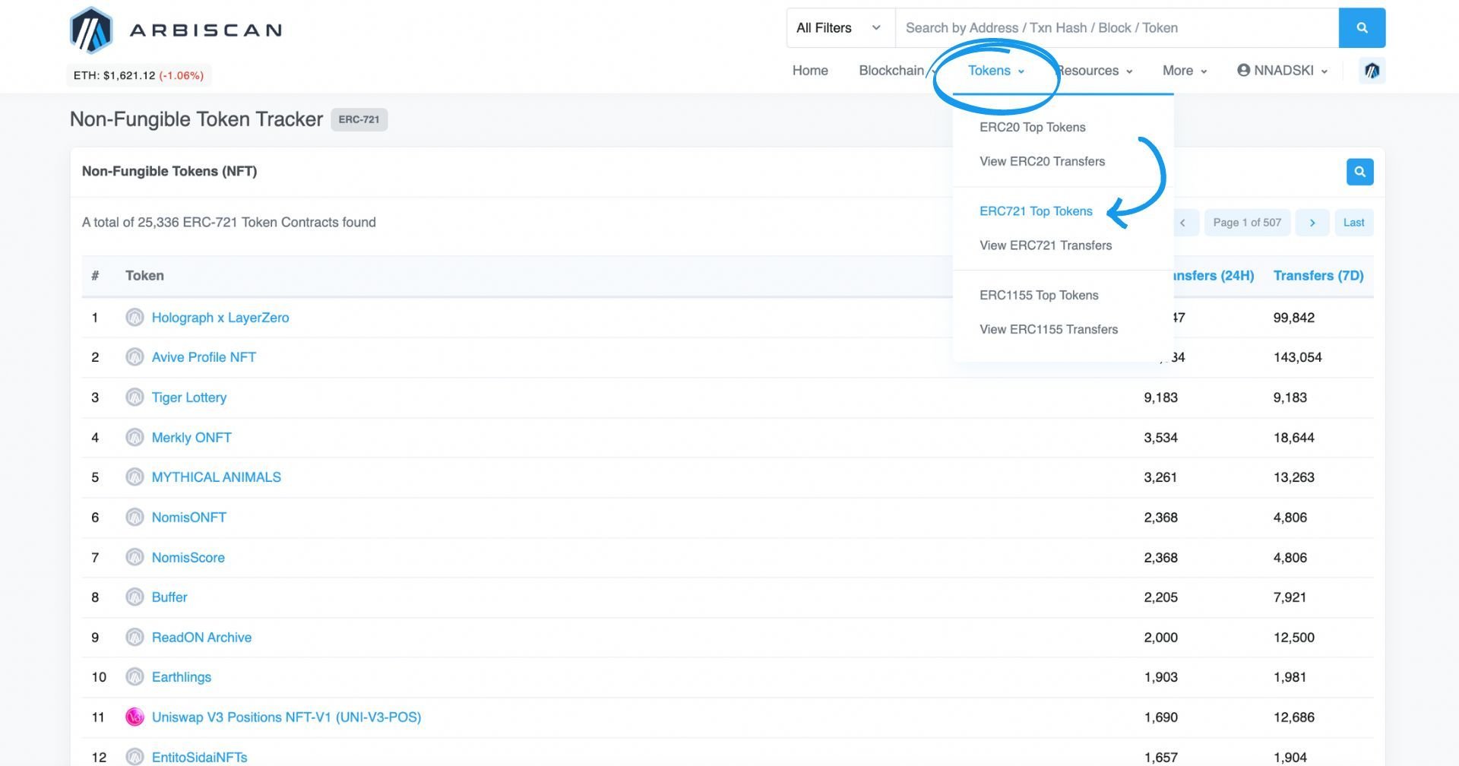
Task: Expand the Blockchain menu
Action: click(x=897, y=71)
